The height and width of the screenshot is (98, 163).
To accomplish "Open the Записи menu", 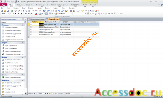I will [48, 8].
